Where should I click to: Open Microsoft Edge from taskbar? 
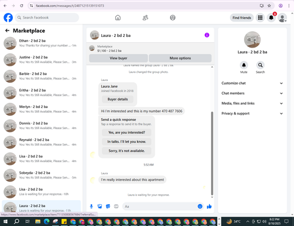pos(46,221)
